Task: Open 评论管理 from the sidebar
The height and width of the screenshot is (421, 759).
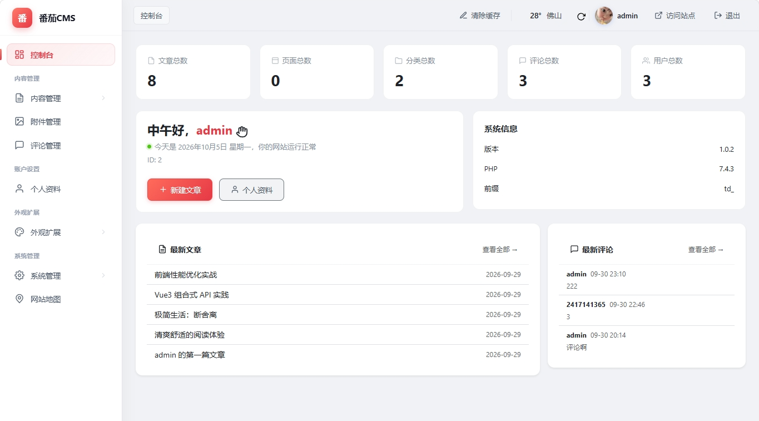Action: (x=61, y=146)
